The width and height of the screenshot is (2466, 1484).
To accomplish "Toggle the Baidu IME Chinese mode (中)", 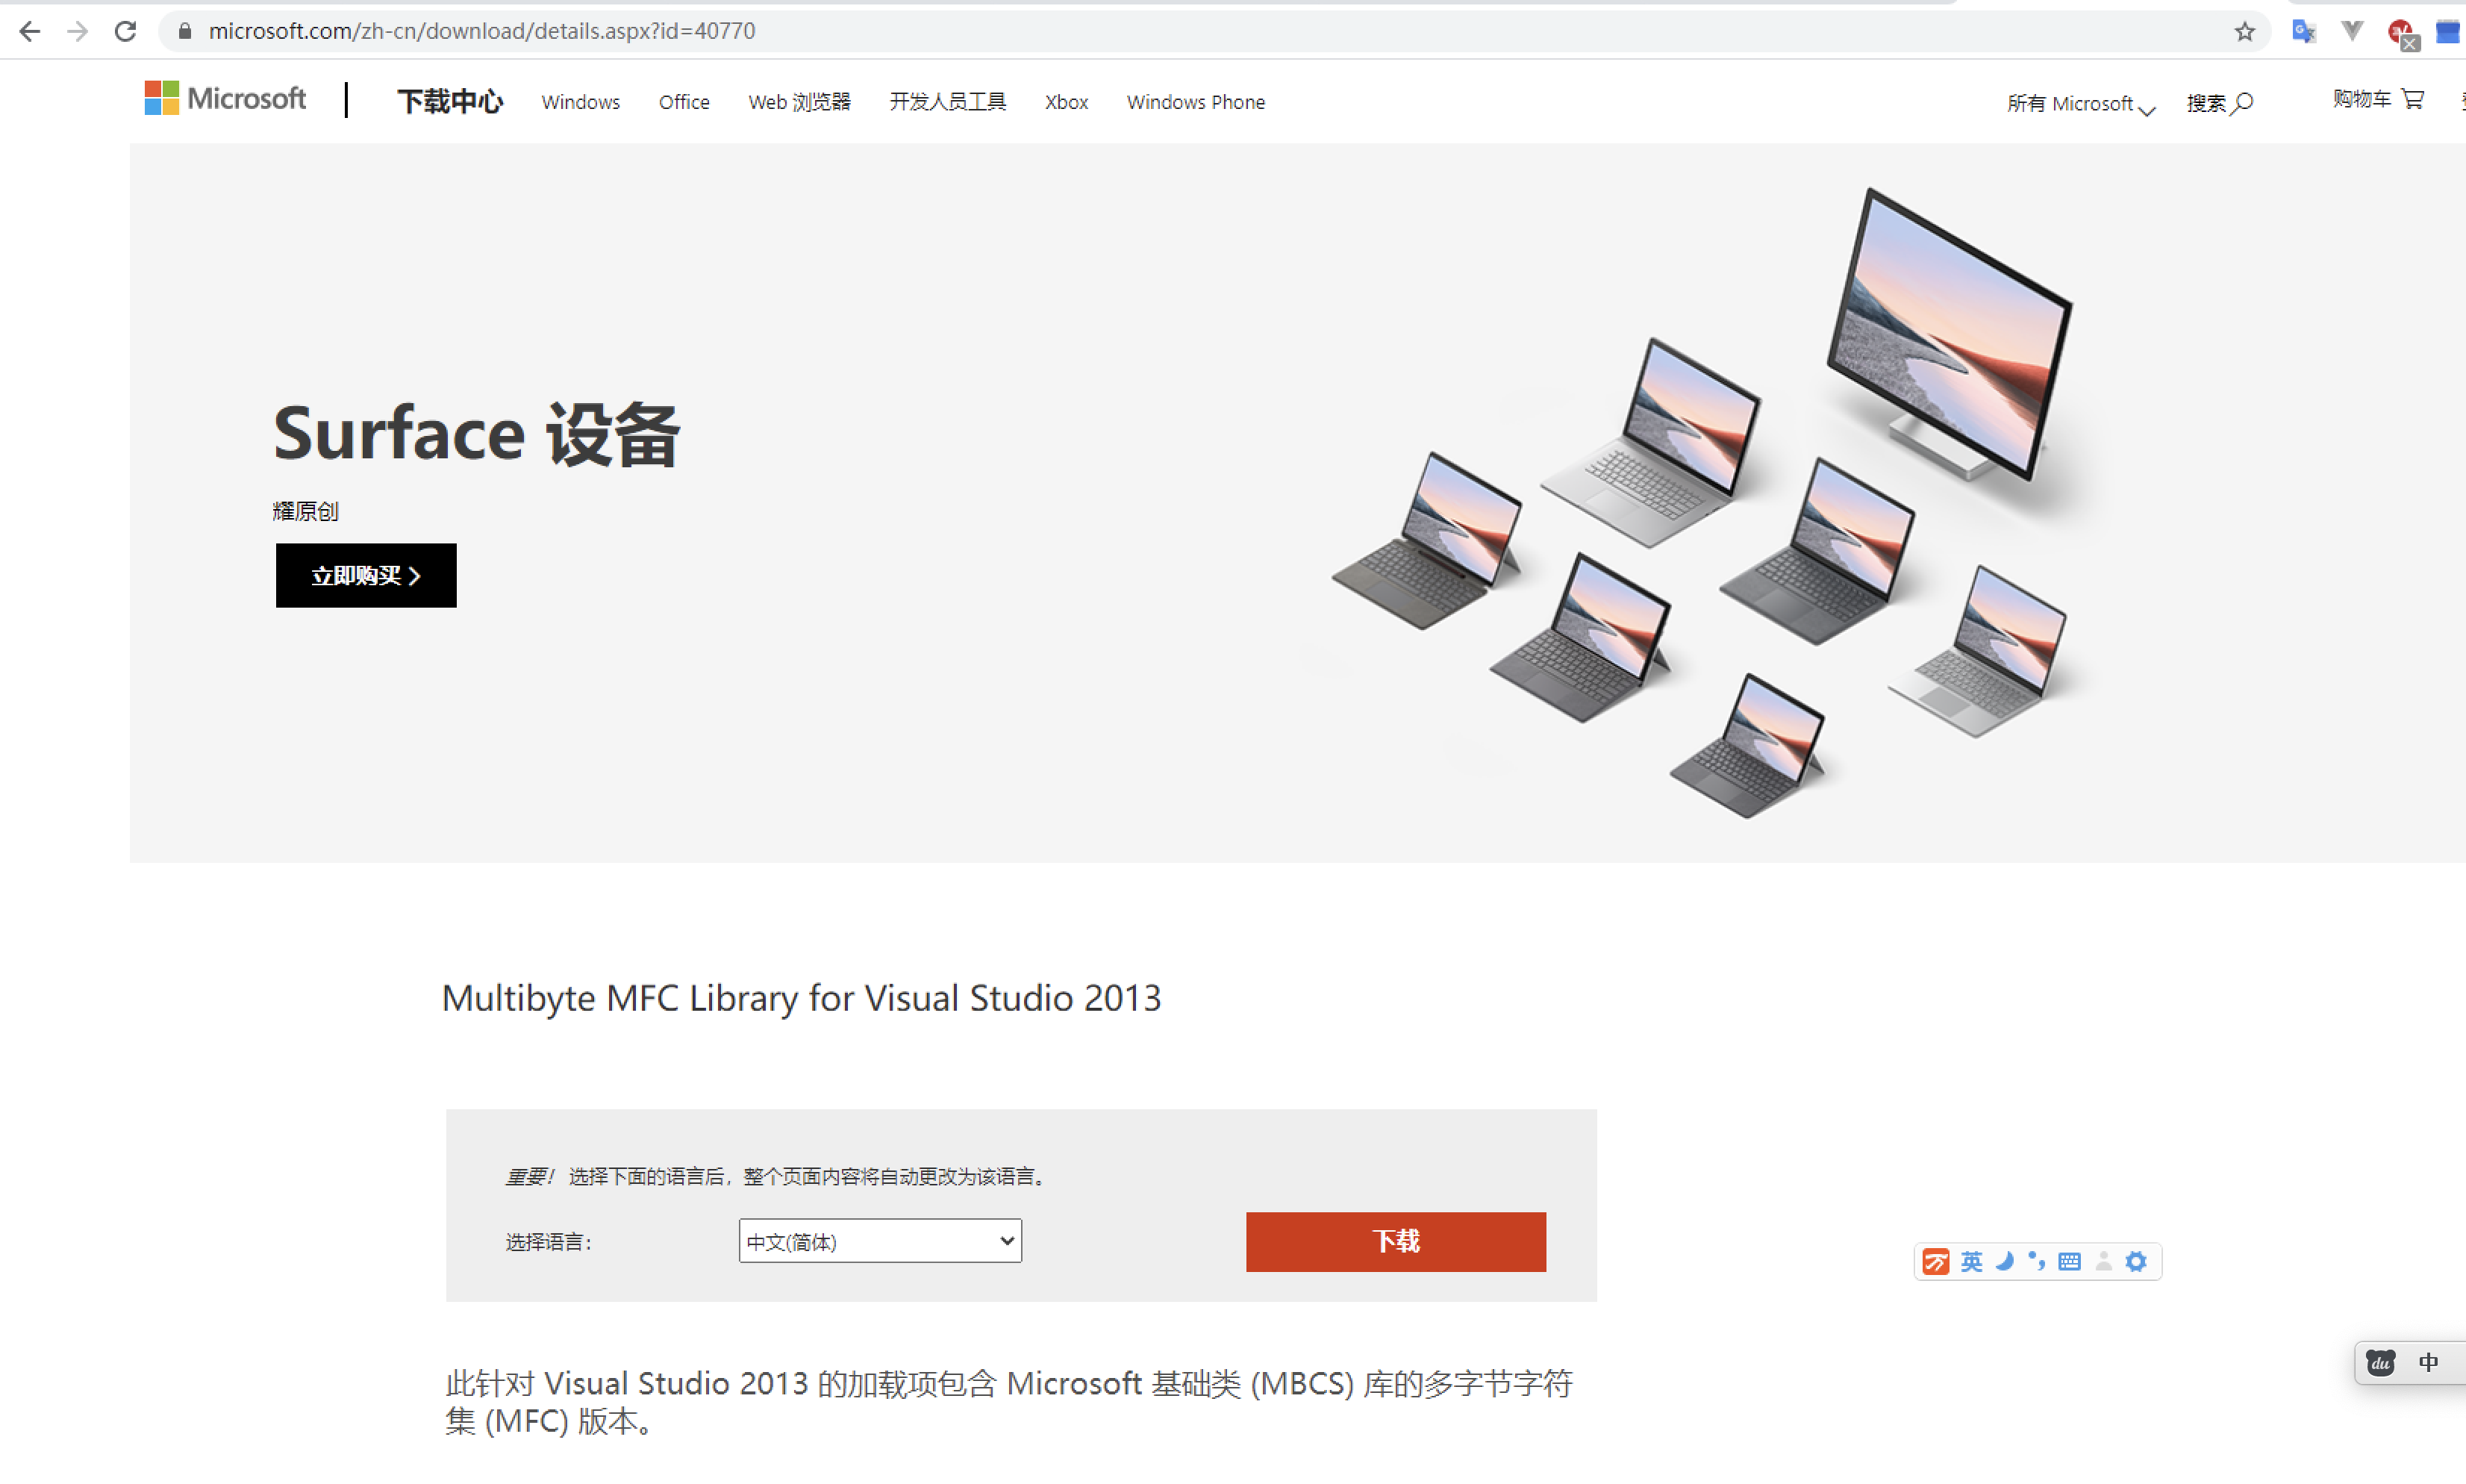I will (x=2428, y=1363).
